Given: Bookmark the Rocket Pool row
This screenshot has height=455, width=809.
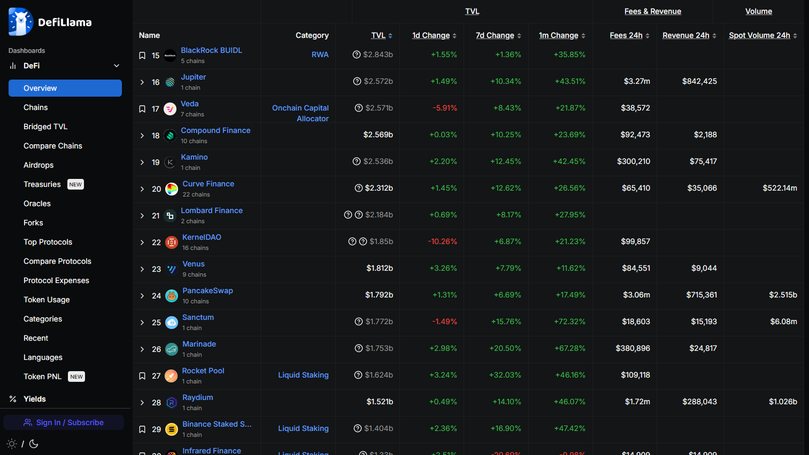Looking at the screenshot, I should coord(142,376).
